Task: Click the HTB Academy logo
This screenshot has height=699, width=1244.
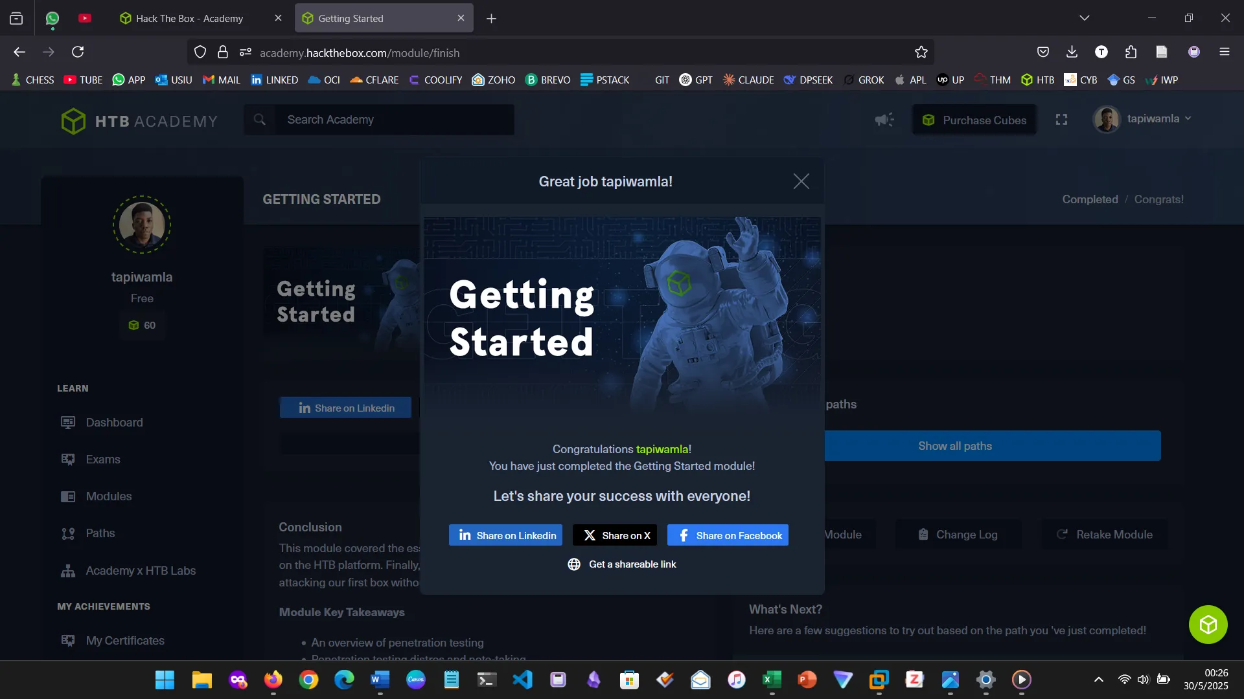Action: (x=139, y=120)
